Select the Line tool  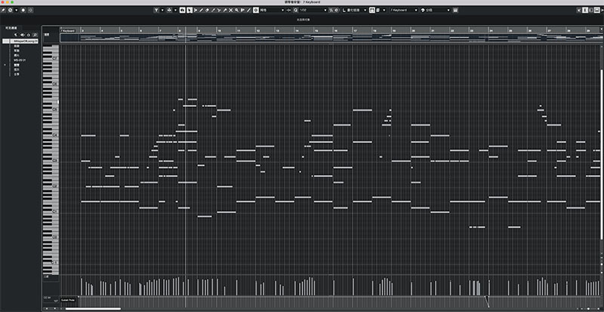[248, 10]
